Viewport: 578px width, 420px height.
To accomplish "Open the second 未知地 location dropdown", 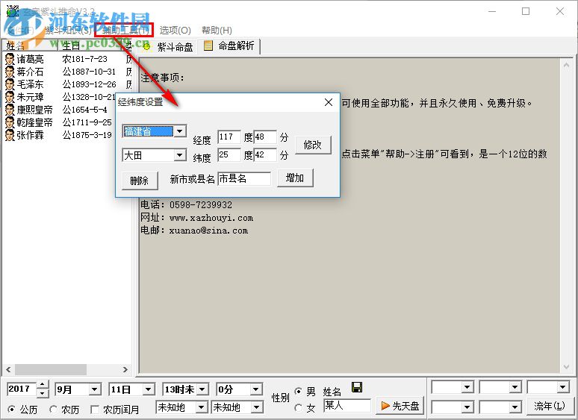I will pos(257,407).
